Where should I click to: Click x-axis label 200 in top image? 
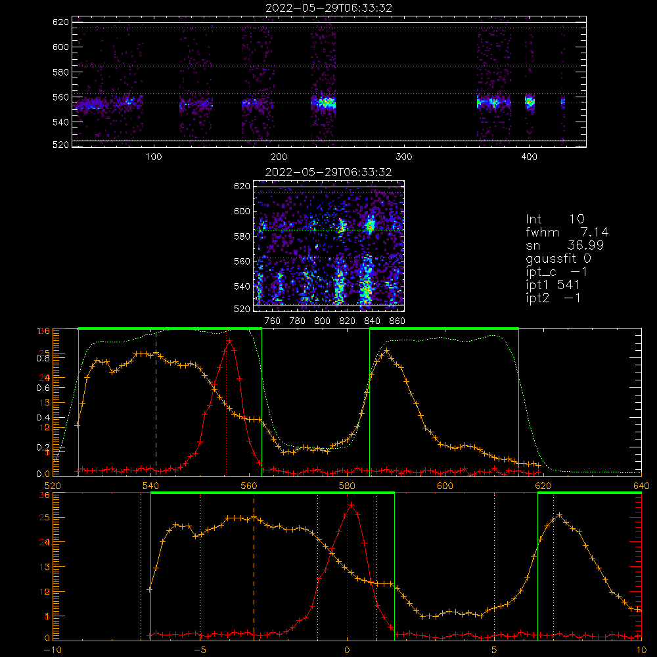click(x=279, y=157)
